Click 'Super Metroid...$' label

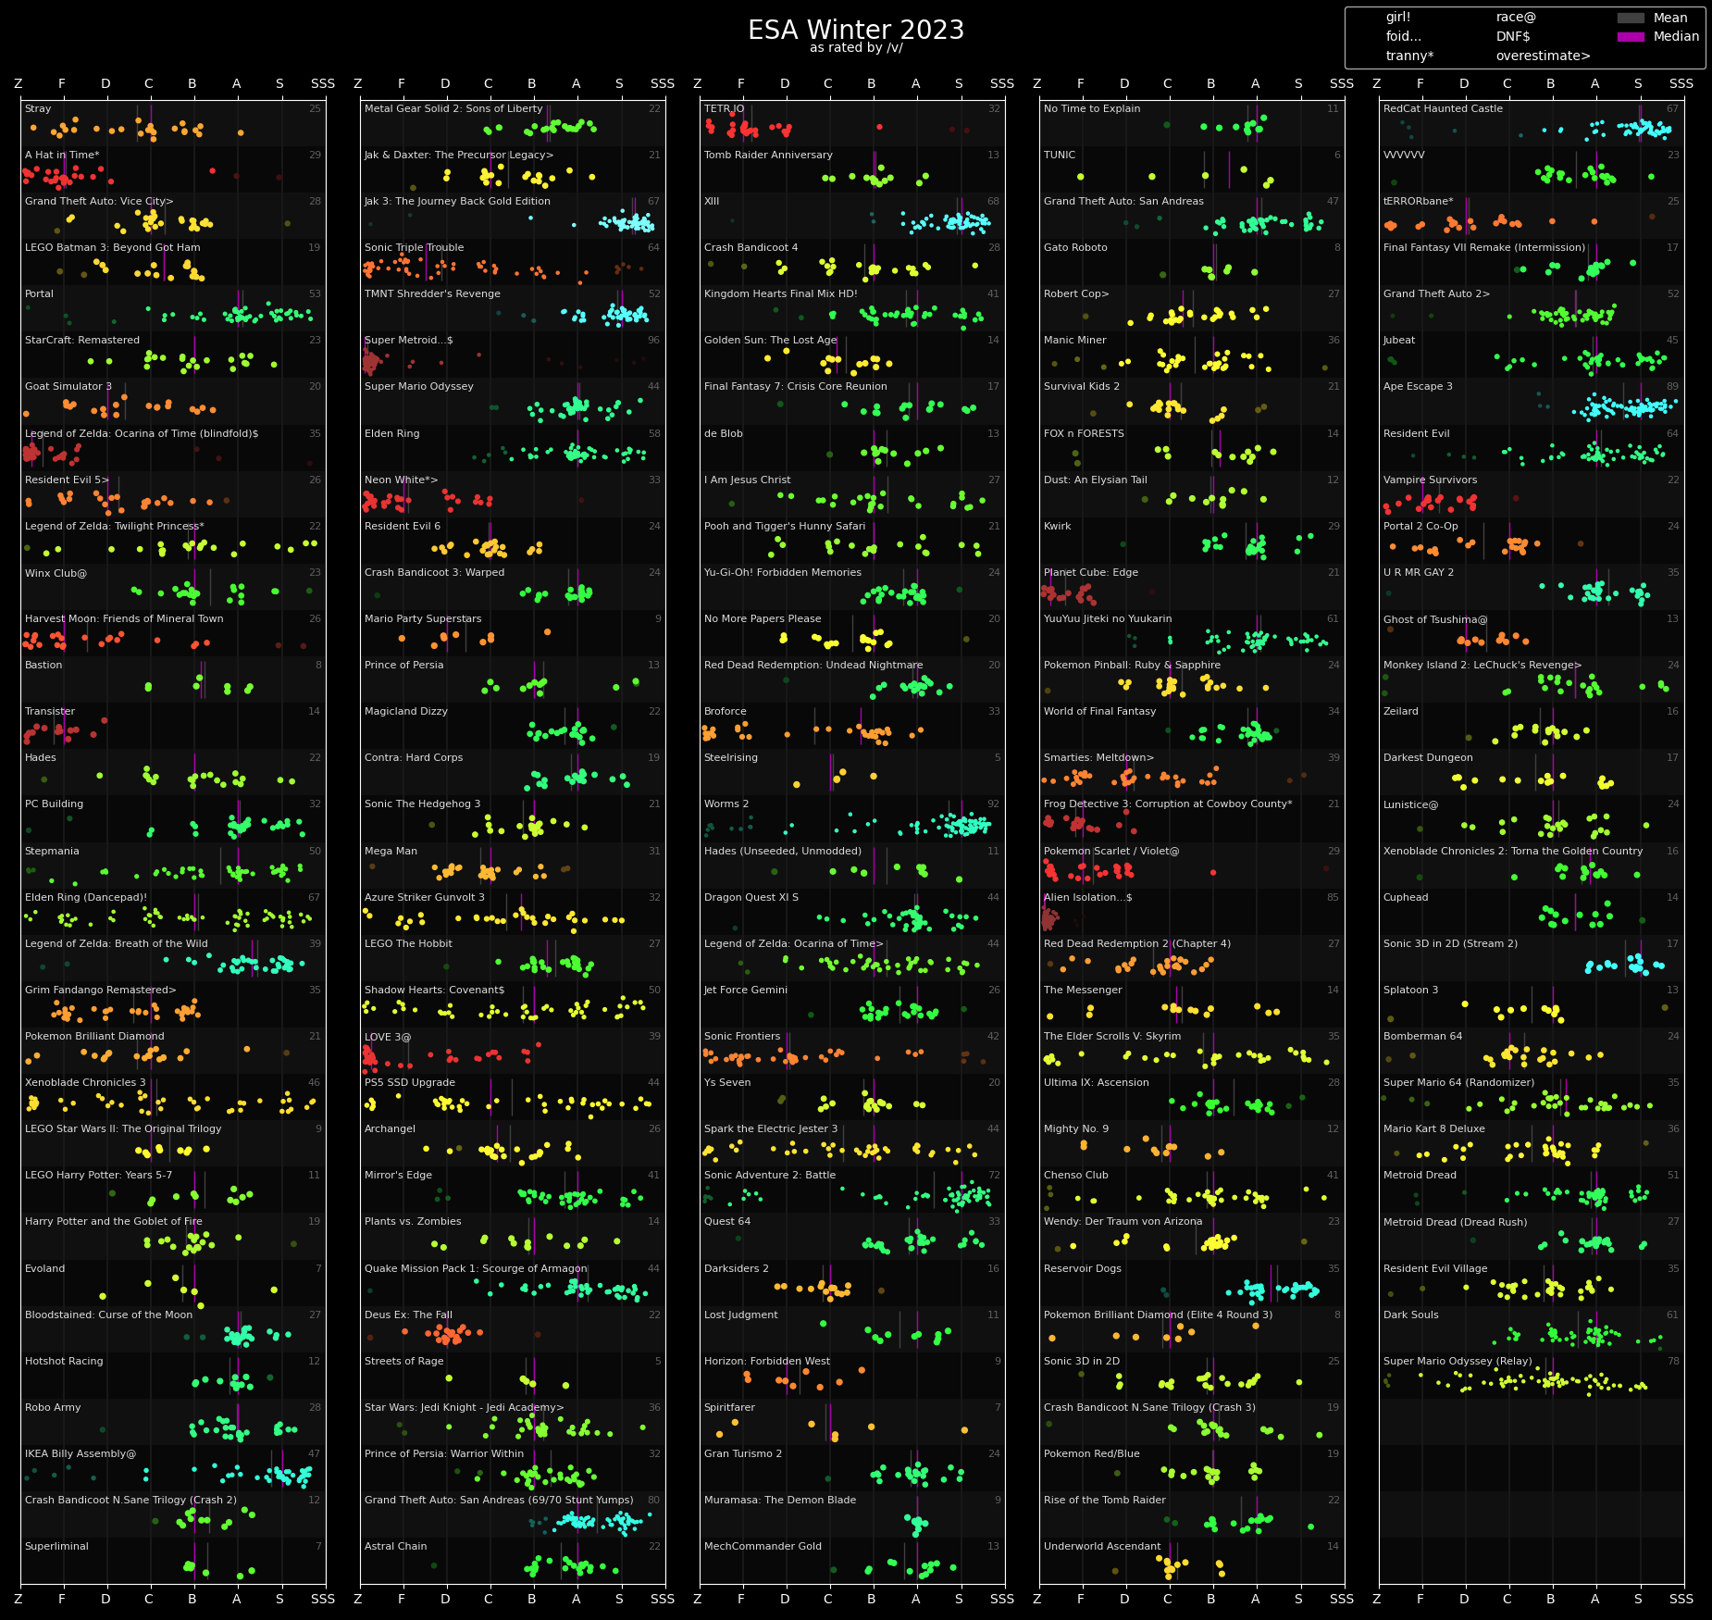[409, 341]
